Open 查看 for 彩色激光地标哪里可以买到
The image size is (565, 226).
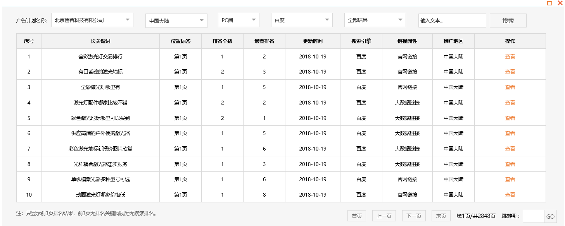510,118
